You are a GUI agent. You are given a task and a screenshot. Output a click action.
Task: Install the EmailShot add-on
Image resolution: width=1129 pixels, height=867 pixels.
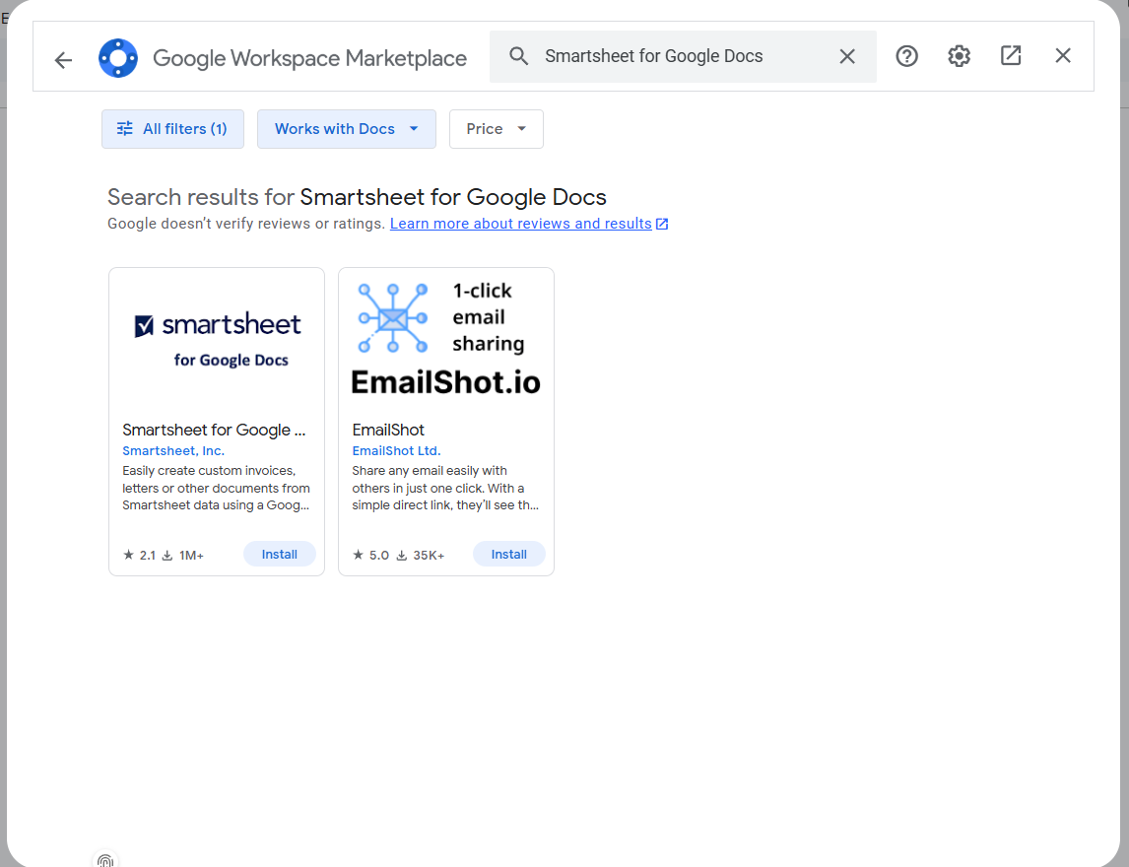tap(509, 555)
